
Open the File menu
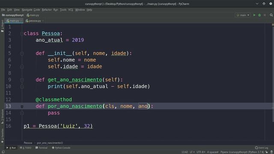coord(3,10)
